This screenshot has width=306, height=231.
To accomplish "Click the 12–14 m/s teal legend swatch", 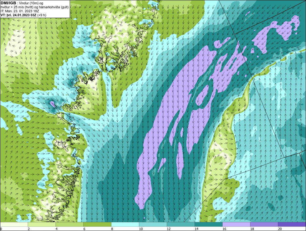I will (181, 224).
